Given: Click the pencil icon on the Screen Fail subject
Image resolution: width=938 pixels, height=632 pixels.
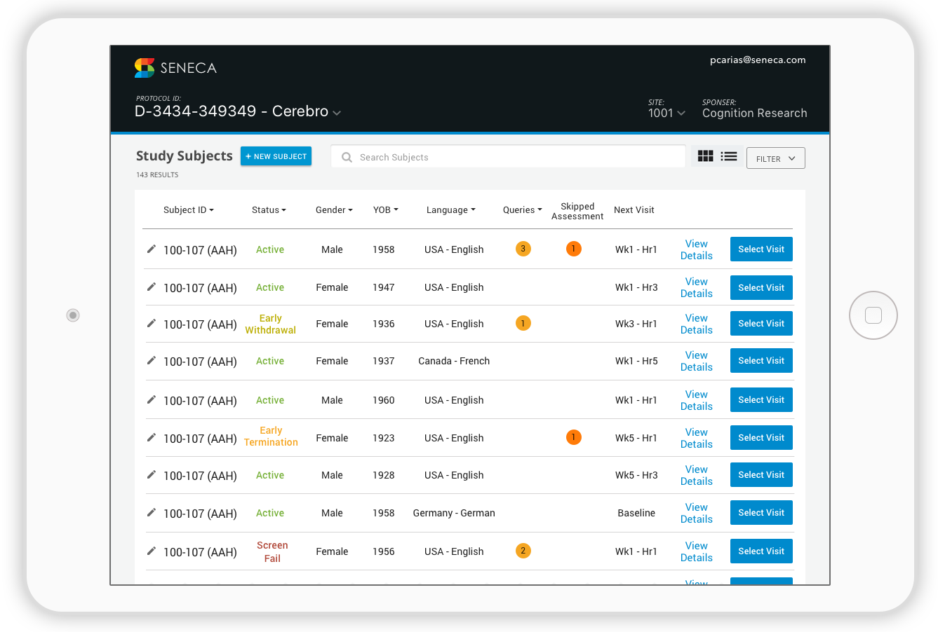Looking at the screenshot, I should pyautogui.click(x=152, y=551).
